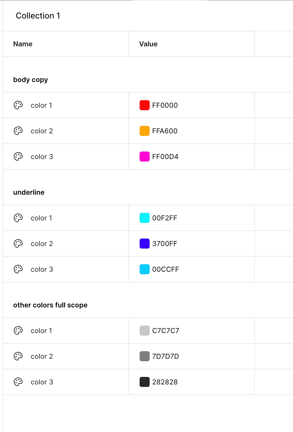Screen dimensions: 293x432
Task: Click palette icon for body copy color 3
Action: coord(18,157)
